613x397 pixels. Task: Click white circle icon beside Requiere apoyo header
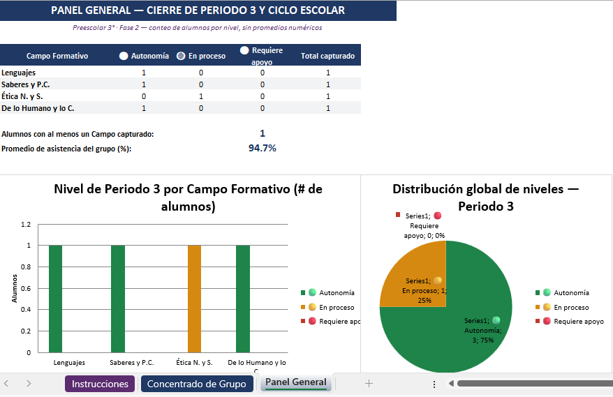click(x=244, y=50)
